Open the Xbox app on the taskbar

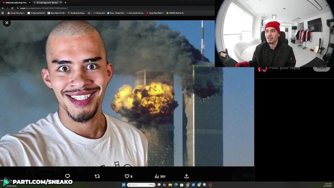(199, 185)
